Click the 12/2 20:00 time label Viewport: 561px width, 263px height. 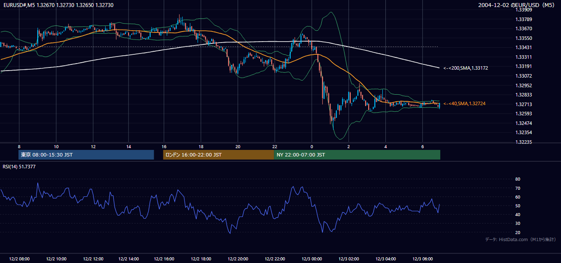(238, 259)
